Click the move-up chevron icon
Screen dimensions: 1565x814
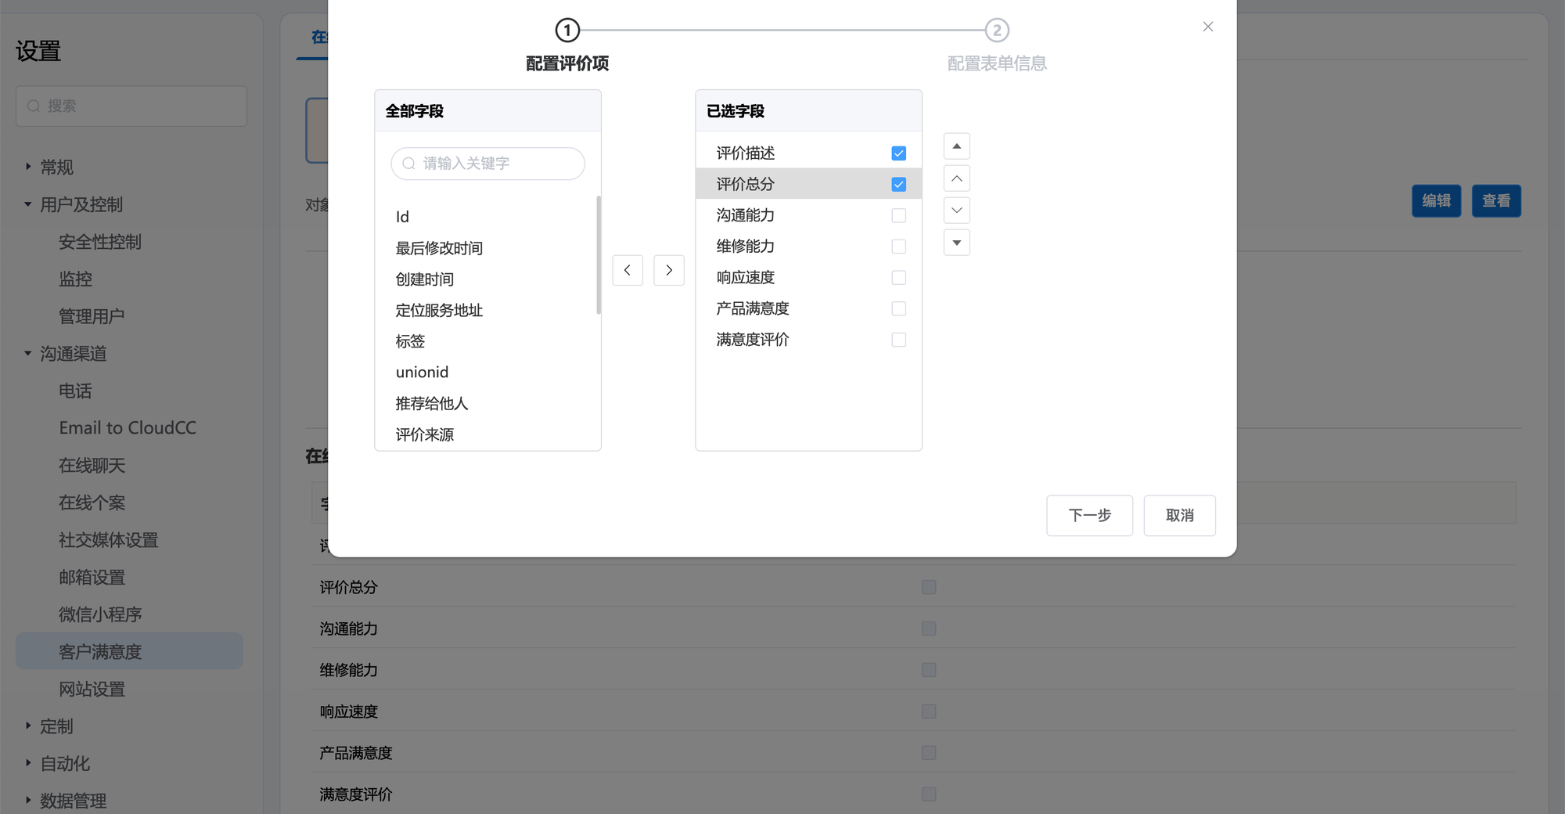[x=956, y=178]
